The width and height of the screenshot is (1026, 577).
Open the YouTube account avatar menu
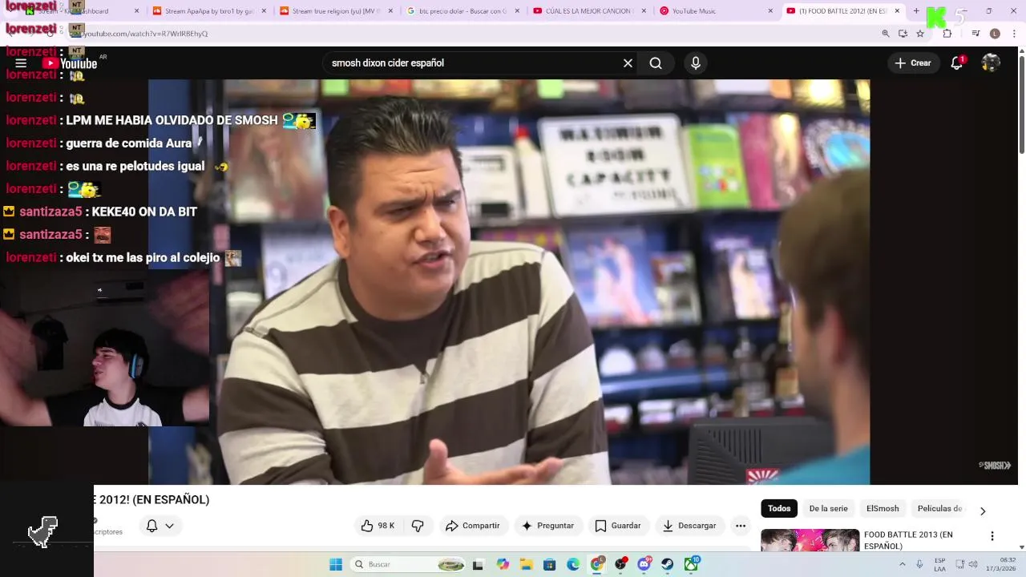click(991, 63)
